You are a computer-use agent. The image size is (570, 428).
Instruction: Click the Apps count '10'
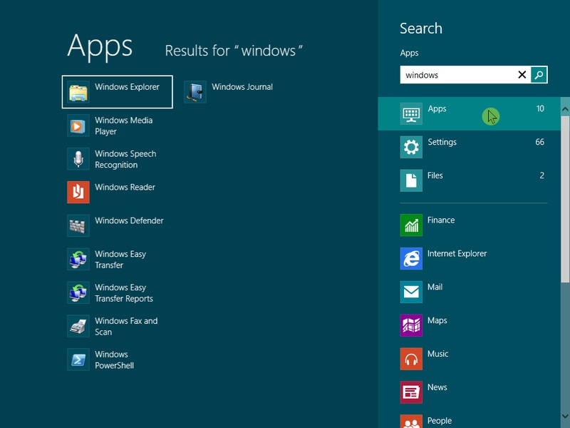[540, 108]
